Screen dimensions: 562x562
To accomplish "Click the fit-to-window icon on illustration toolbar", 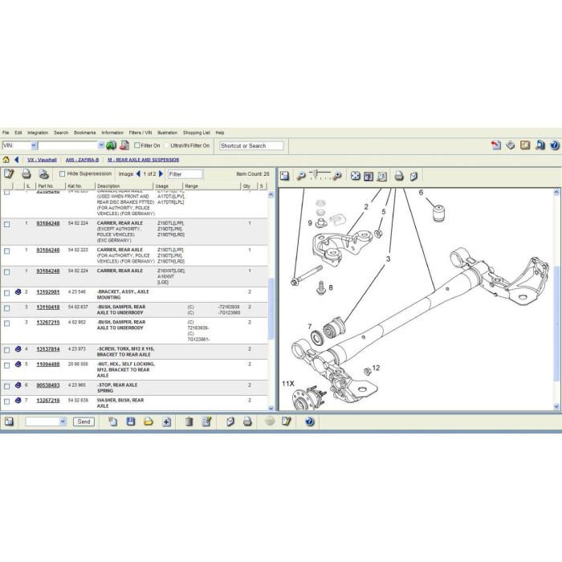I will pos(355,176).
